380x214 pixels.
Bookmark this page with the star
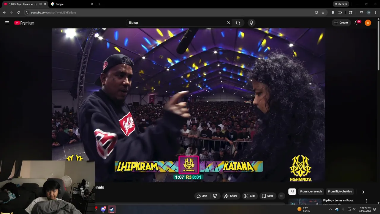point(323,12)
